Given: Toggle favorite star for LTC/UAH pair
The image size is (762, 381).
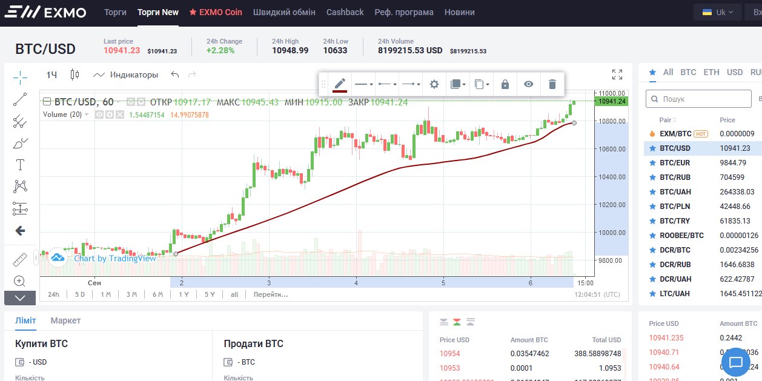Looking at the screenshot, I should 652,294.
